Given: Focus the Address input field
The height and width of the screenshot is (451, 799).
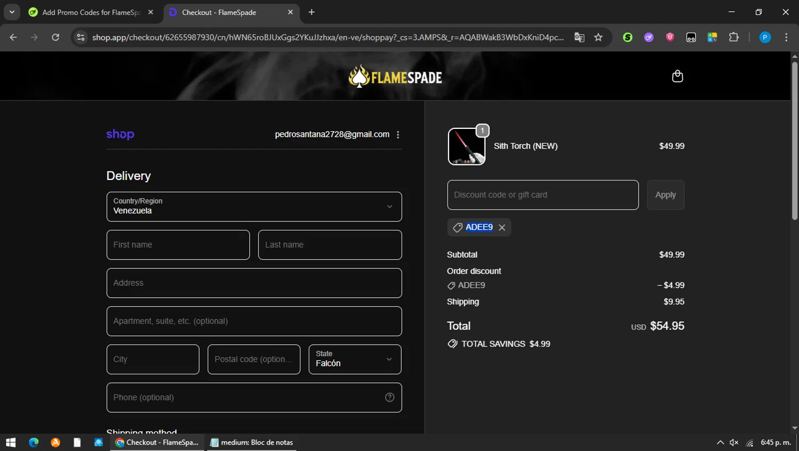Looking at the screenshot, I should (254, 283).
